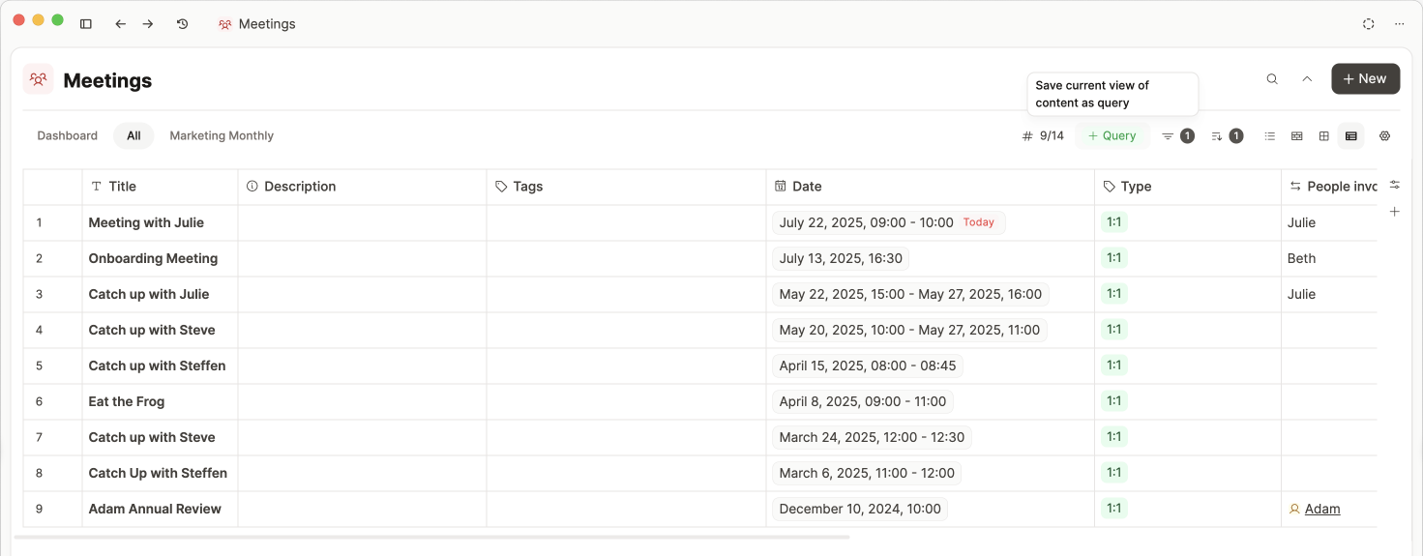This screenshot has width=1423, height=556.
Task: Click the search magnifier icon
Action: click(x=1272, y=79)
